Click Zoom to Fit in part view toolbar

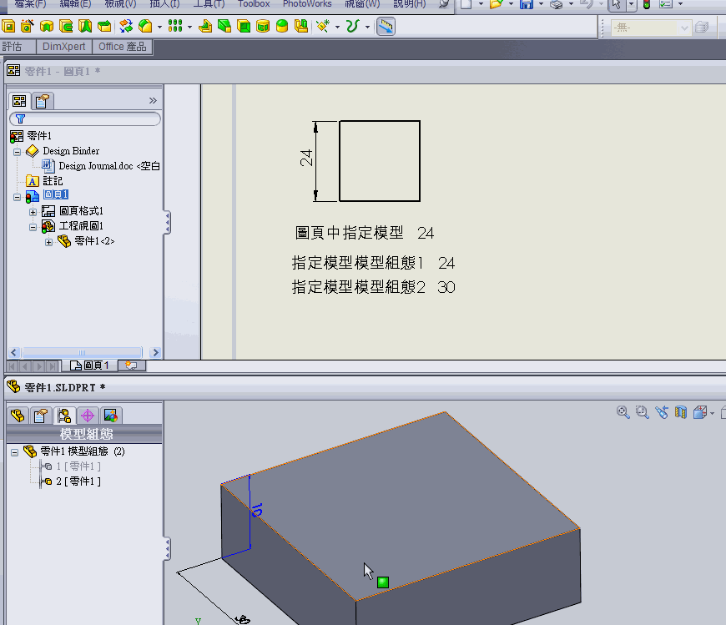click(623, 412)
